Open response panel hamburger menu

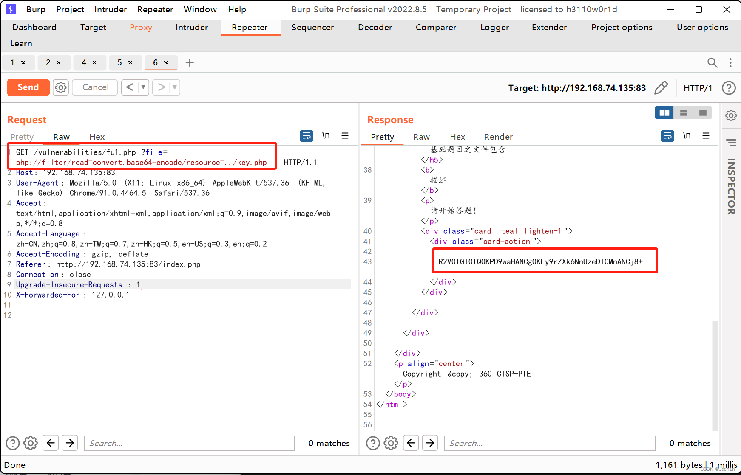[706, 136]
